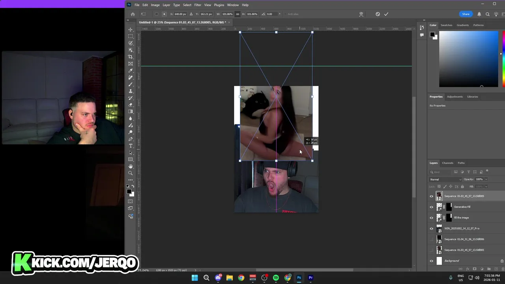Hide the fill the image layer
The height and width of the screenshot is (284, 505).
[x=431, y=218]
